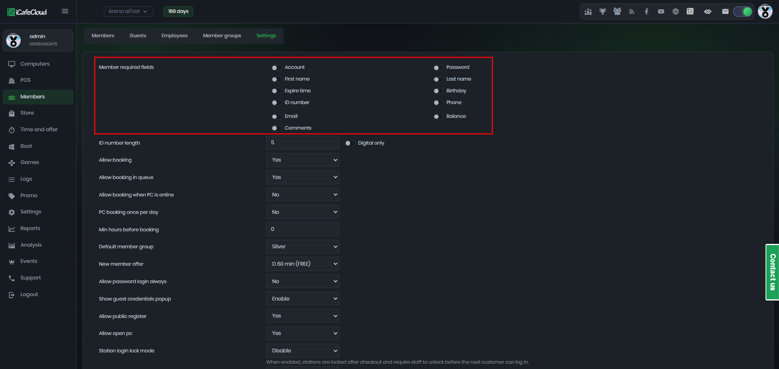The image size is (779, 369).
Task: Open Reports from the sidebar
Action: click(38, 228)
